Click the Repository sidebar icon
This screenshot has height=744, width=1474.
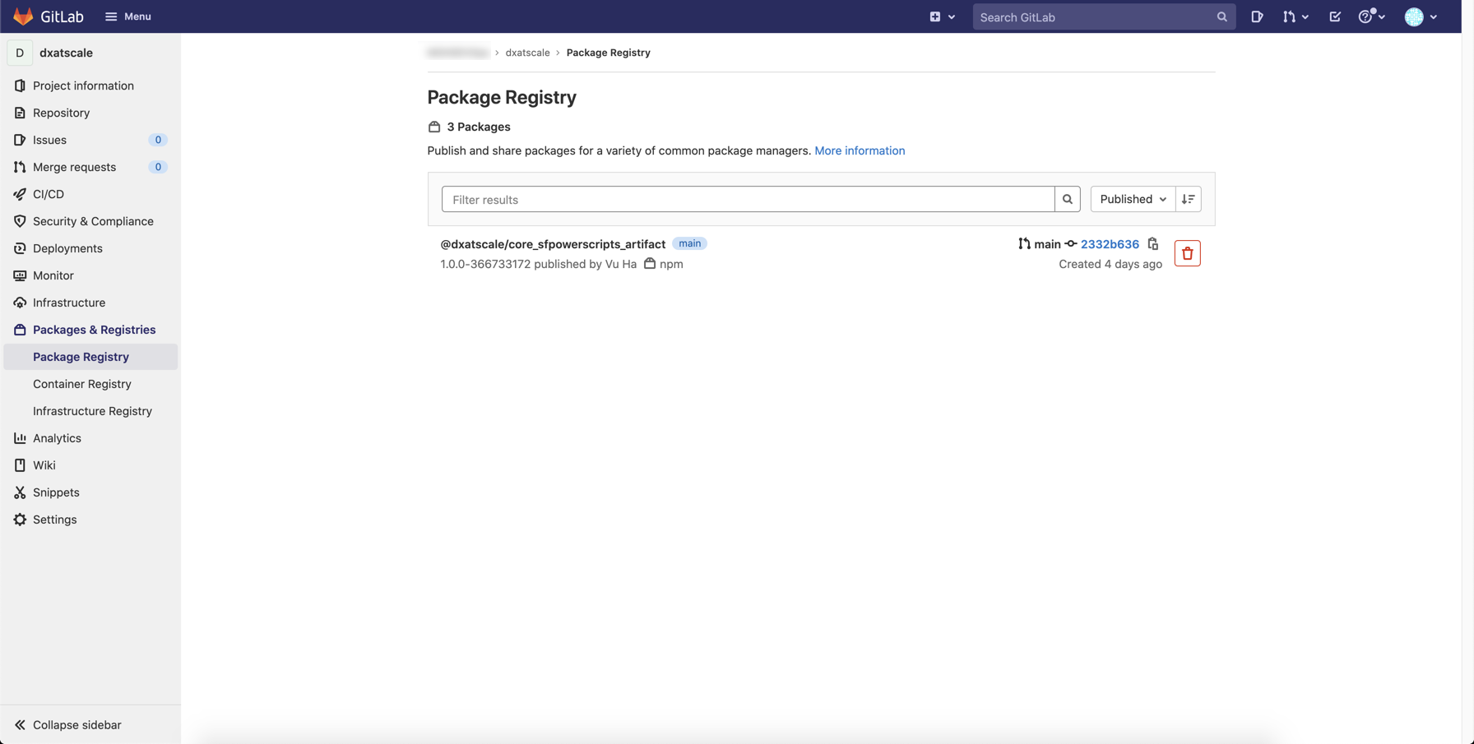20,113
